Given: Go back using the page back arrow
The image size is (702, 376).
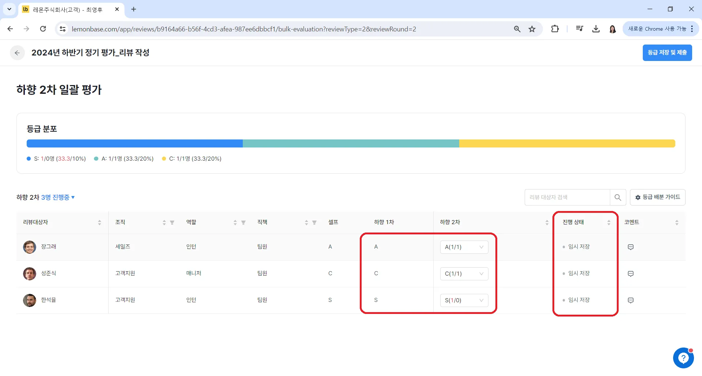Looking at the screenshot, I should [17, 53].
